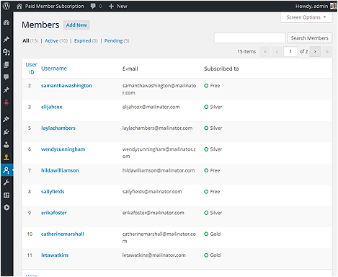Viewport: 338px width, 277px height.
Task: Open the Media icon in sidebar
Action: click(6, 52)
